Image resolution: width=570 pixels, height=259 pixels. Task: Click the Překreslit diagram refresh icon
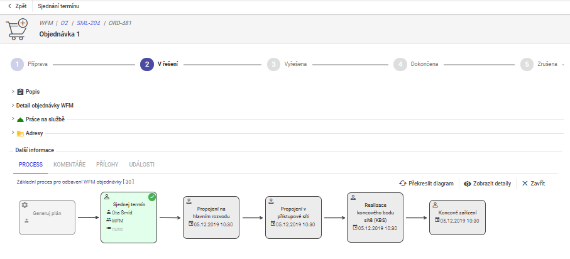click(x=403, y=184)
